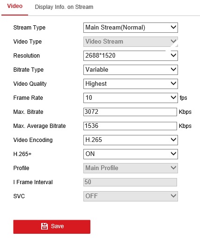The height and width of the screenshot is (238, 200).
Task: Click the disabled Video Type dropdown
Action: 131,42
